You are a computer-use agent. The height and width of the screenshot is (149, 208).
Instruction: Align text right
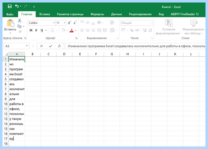pos(93,30)
